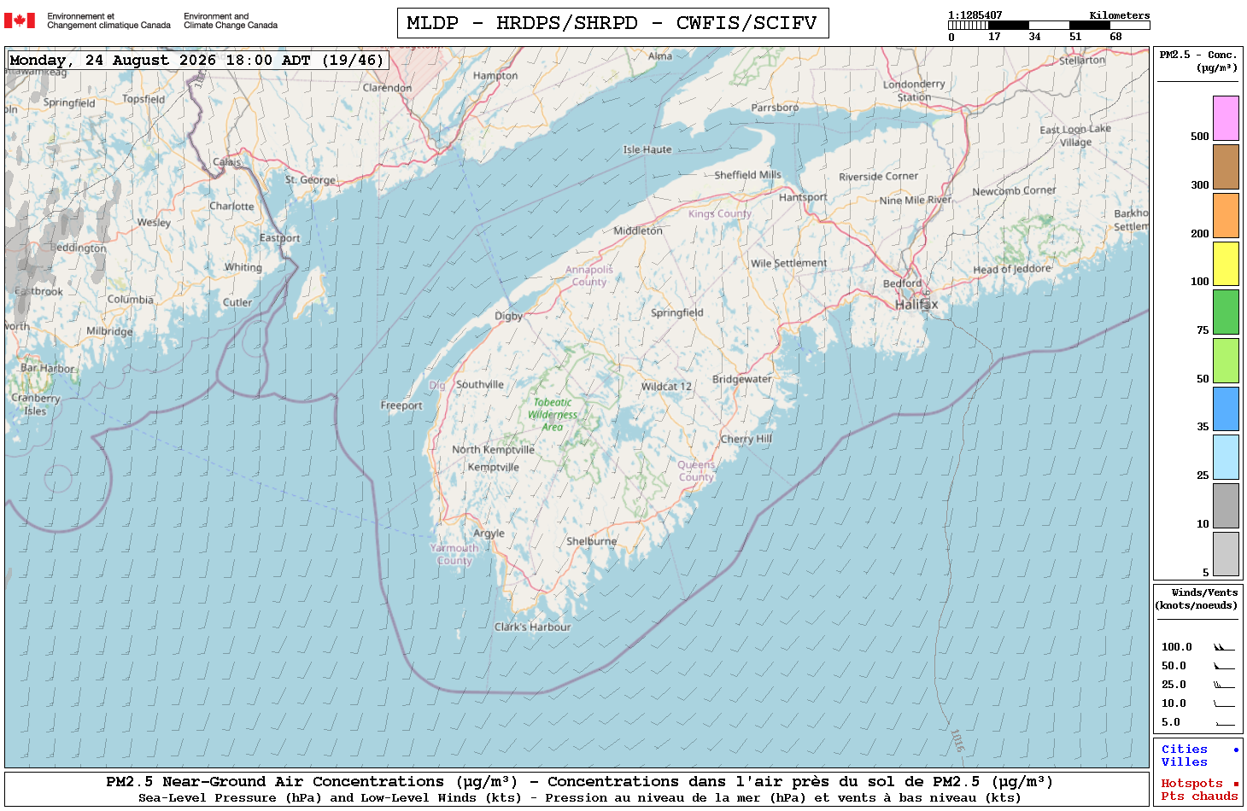The width and height of the screenshot is (1247, 811).
Task: Click the Wile Settlement label
Action: (x=788, y=263)
